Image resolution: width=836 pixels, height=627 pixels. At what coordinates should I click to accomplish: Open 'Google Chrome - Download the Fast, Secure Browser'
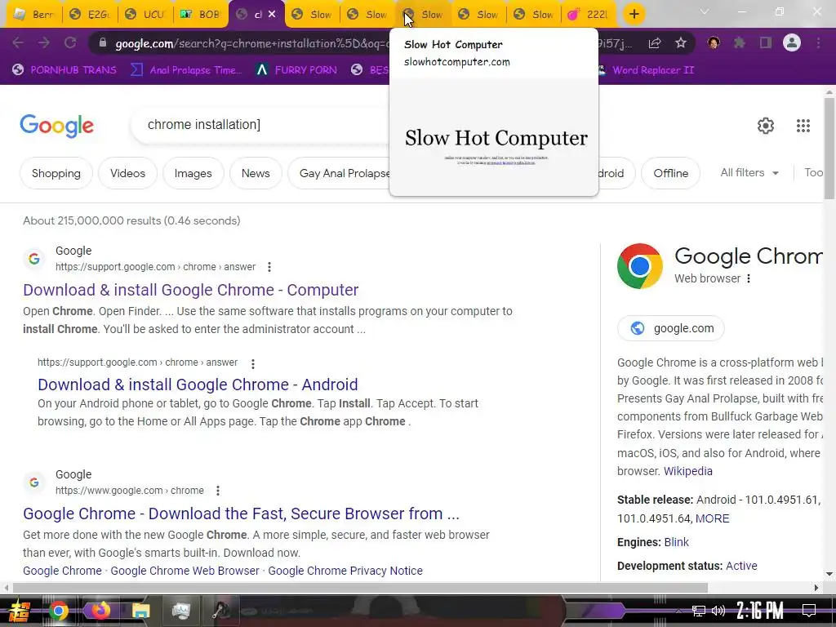pyautogui.click(x=241, y=514)
